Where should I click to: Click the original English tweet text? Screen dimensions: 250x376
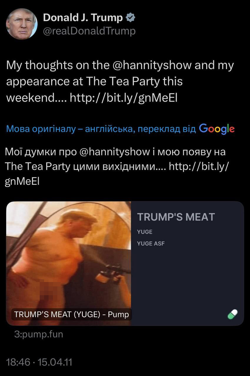pos(120,81)
